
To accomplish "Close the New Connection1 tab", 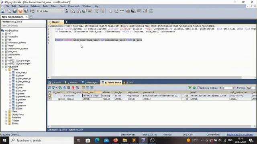I will point(27,17).
